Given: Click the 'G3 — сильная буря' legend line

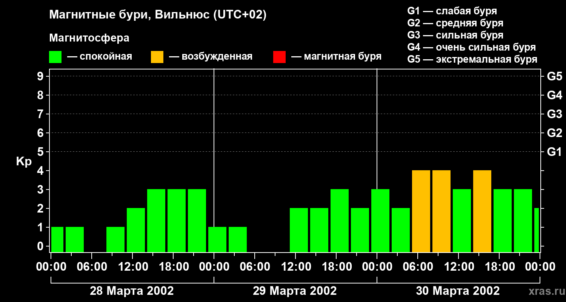Looking at the screenshot, I should click(x=455, y=35).
